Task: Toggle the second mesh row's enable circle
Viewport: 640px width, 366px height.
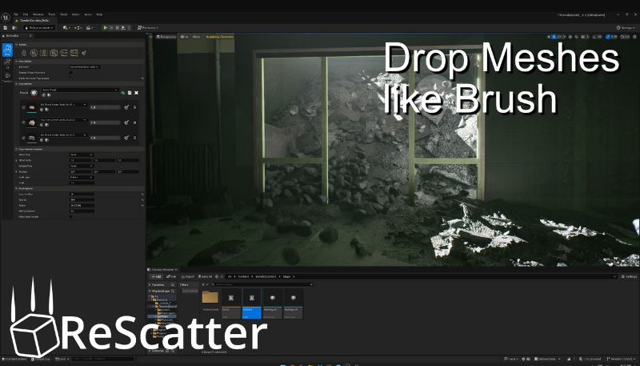Action: pos(23,123)
